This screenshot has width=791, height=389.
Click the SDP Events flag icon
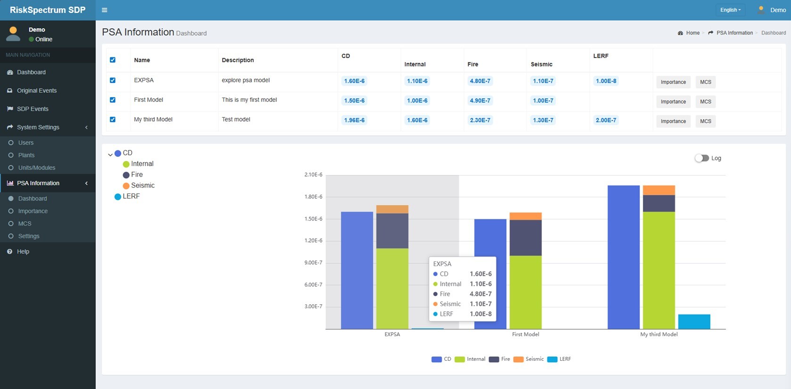coord(10,109)
